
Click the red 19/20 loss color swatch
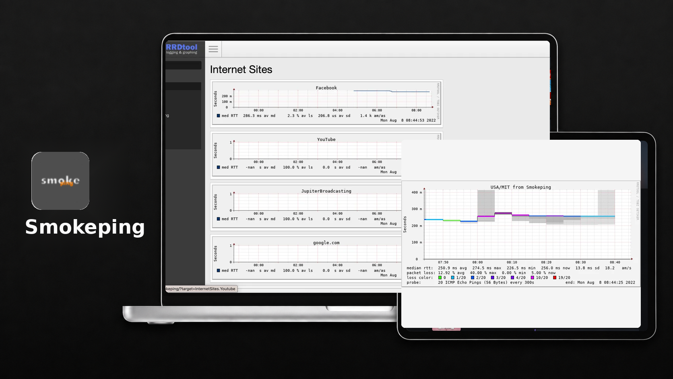click(555, 278)
